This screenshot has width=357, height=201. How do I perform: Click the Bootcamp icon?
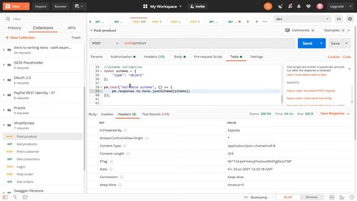point(245,197)
